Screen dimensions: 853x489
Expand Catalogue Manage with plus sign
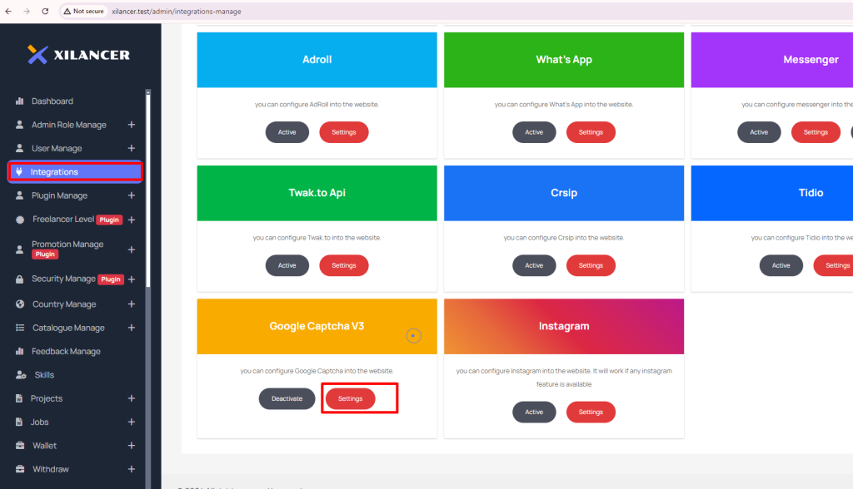[131, 328]
